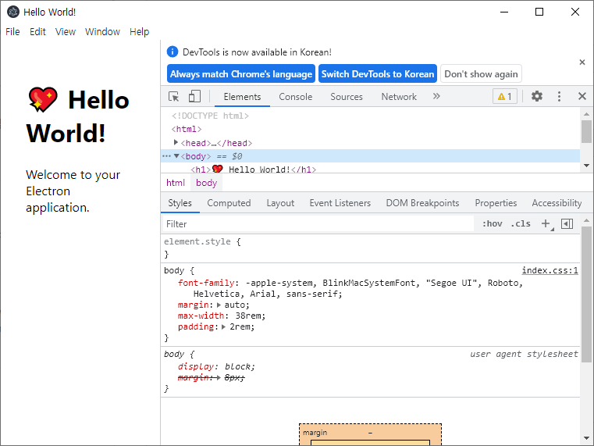594x446 pixels.
Task: Select the Styles subtab
Action: (x=180, y=203)
